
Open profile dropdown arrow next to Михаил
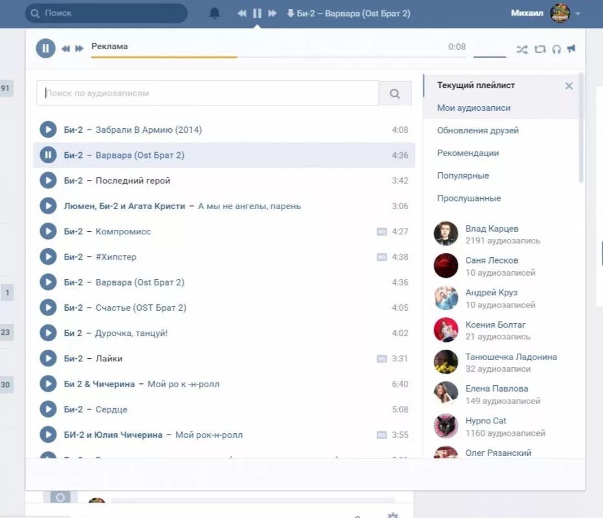click(x=578, y=14)
